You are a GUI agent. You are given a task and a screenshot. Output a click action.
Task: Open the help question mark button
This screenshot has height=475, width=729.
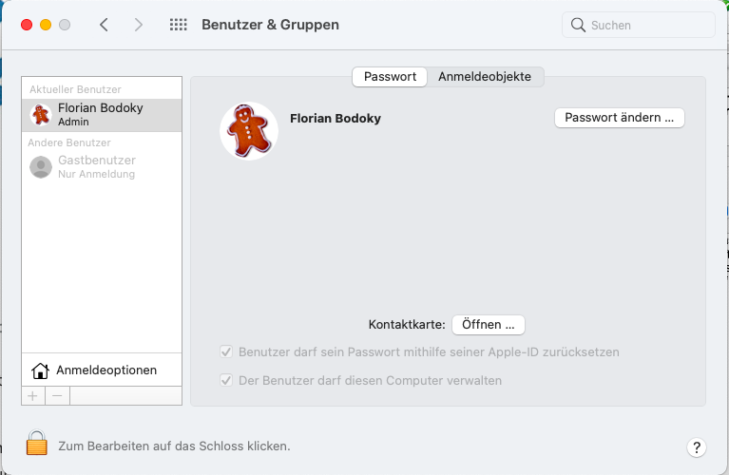(696, 446)
